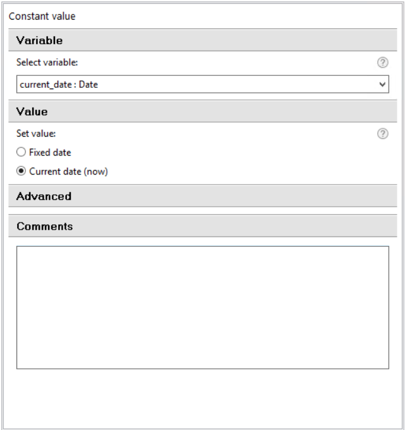Click the "Fixed date" option label text

(x=50, y=152)
